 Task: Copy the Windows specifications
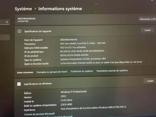pos(150,81)
